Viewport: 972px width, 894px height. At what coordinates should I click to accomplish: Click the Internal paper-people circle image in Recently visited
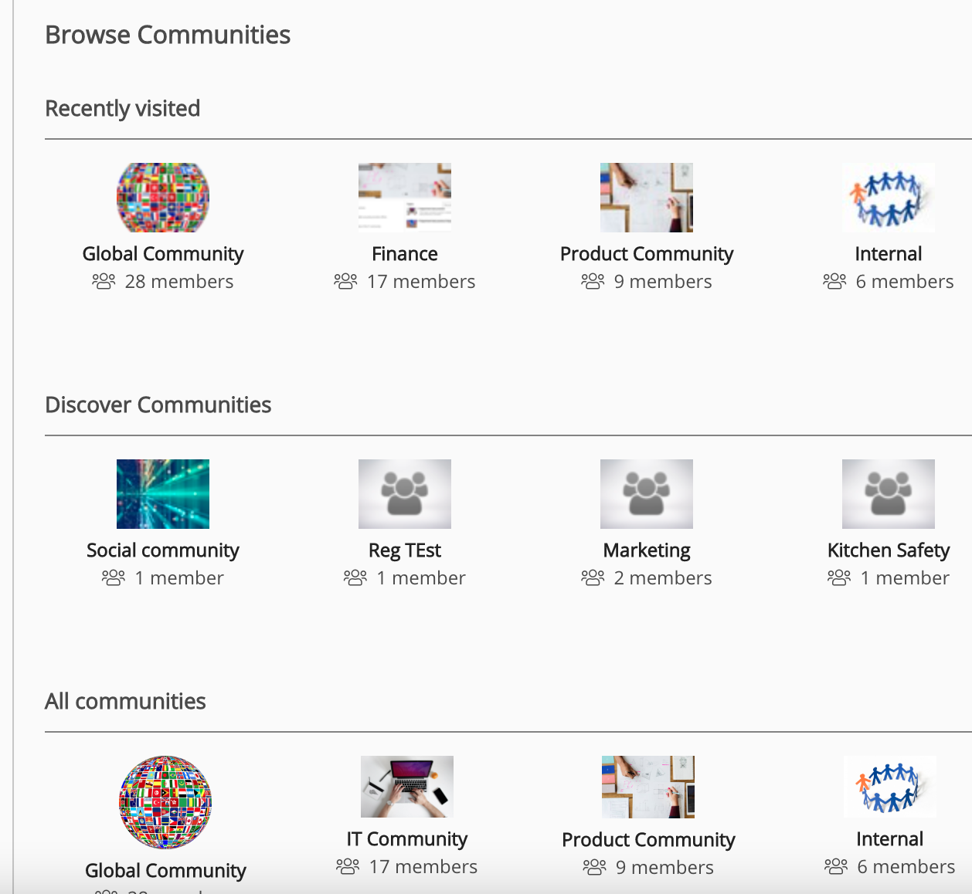(889, 198)
